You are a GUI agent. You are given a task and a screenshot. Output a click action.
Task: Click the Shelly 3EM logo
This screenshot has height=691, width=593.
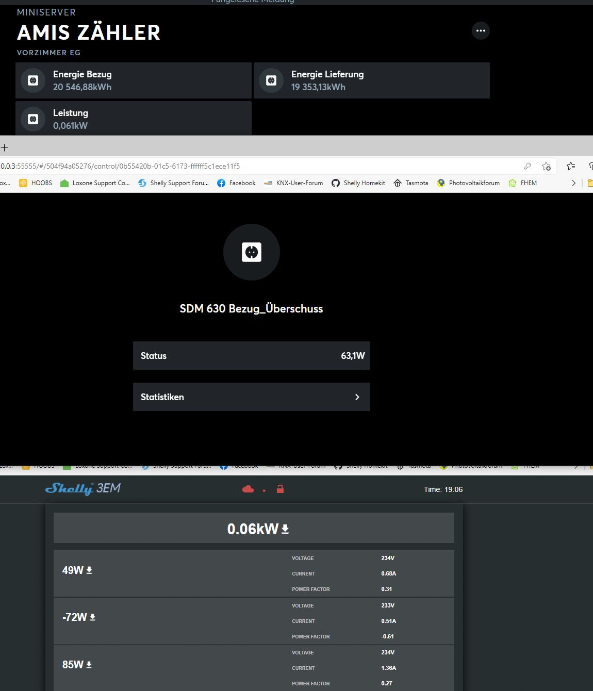pos(83,489)
